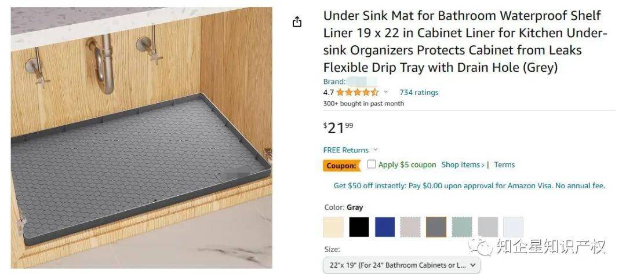Select the sage green color swatch
Image resolution: width=626 pixels, height=274 pixels.
point(462,227)
